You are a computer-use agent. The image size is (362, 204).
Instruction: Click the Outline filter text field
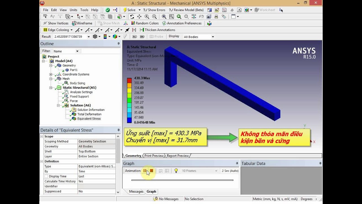[x=101, y=51]
